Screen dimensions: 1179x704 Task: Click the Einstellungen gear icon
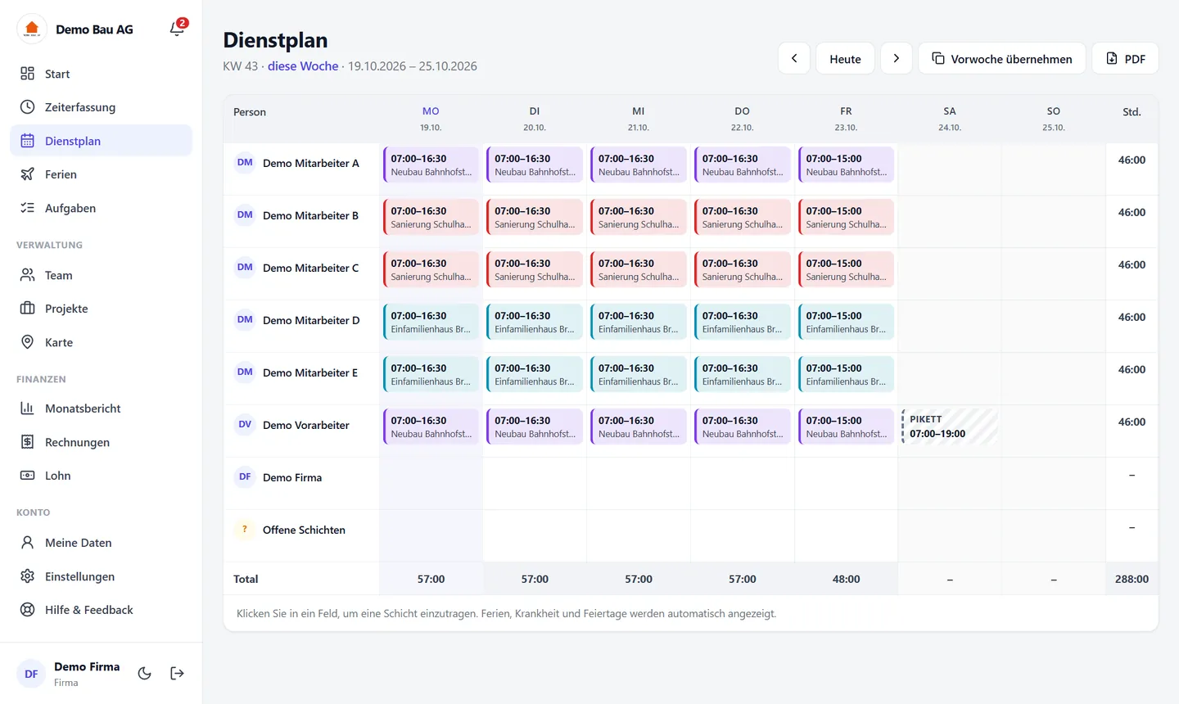[x=27, y=576]
